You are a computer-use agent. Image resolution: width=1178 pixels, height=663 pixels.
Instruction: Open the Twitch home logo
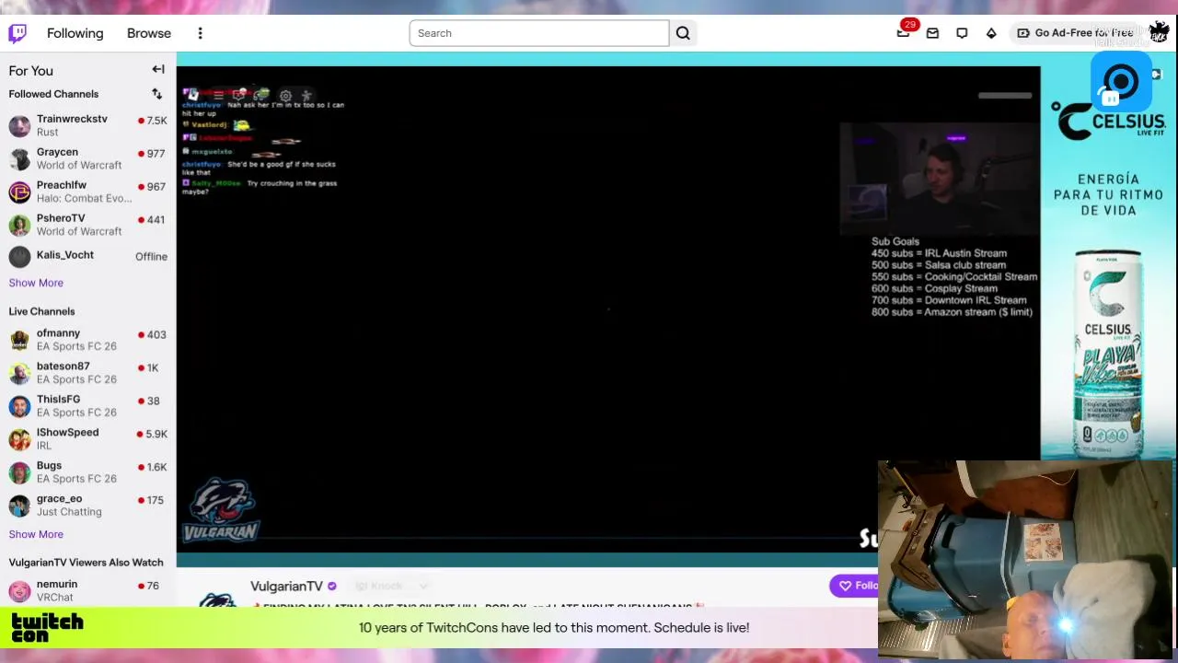pyautogui.click(x=17, y=33)
